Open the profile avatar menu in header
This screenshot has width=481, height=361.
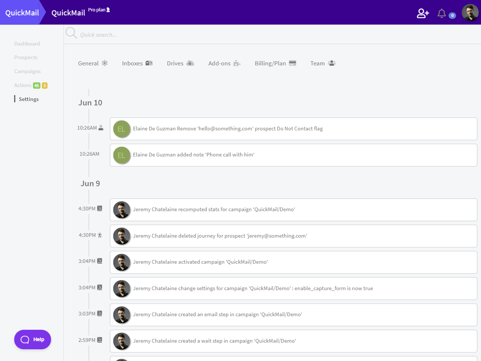pos(470,13)
